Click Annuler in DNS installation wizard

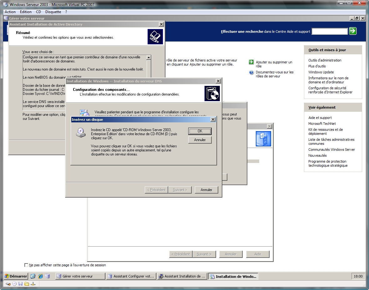(x=206, y=190)
